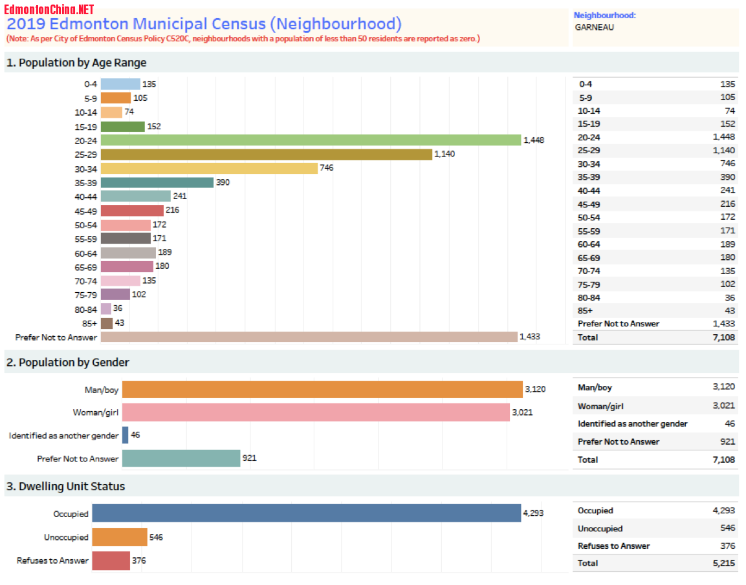Click the 2019 Edmonton Municipal Census title
The width and height of the screenshot is (746, 585).
[204, 25]
